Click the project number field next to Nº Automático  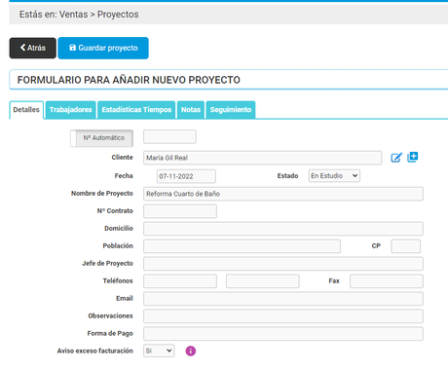tap(169, 137)
